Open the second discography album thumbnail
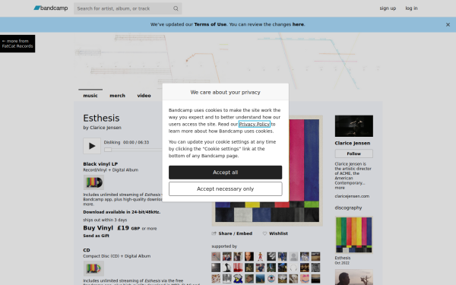Image resolution: width=456 pixels, height=285 pixels. (x=354, y=277)
